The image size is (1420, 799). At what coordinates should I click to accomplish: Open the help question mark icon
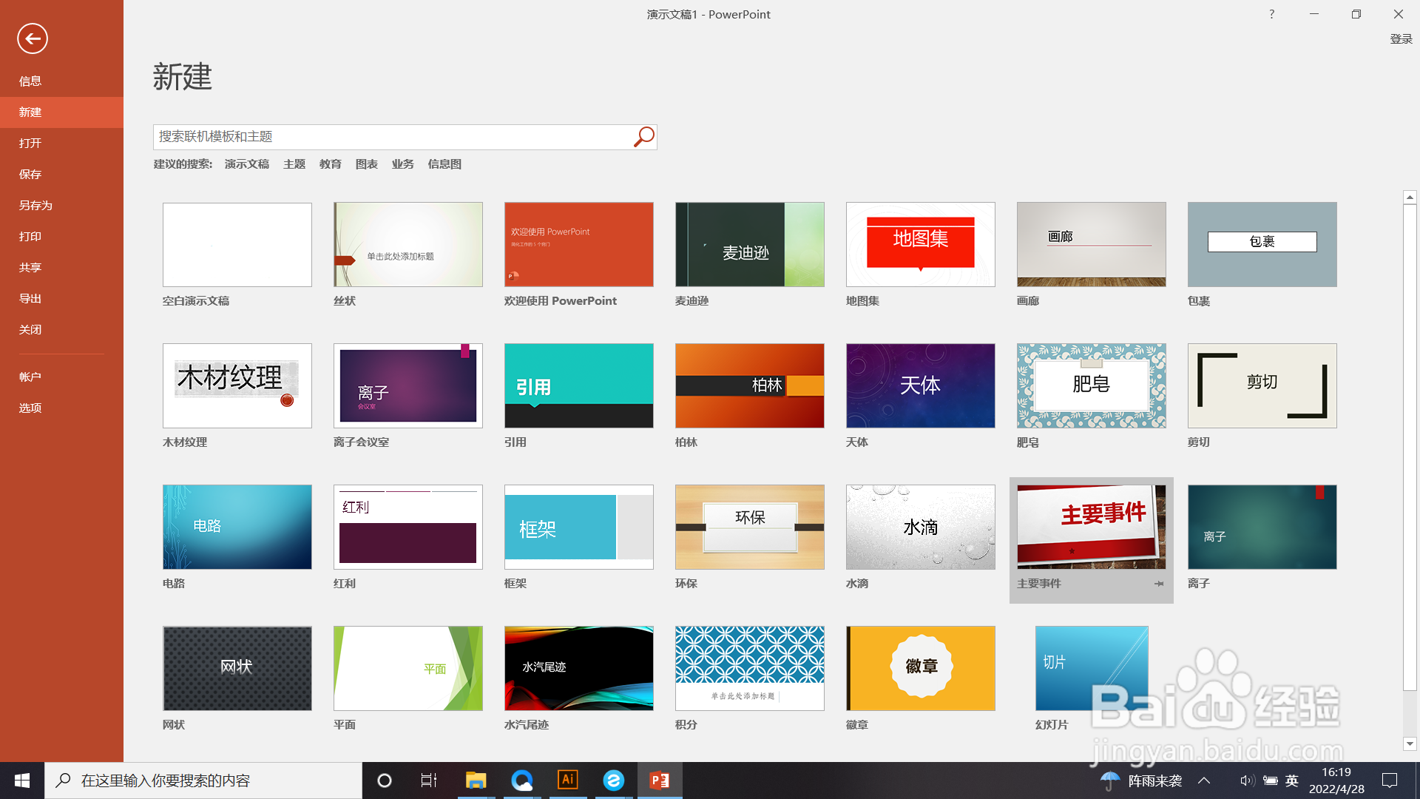[1271, 14]
